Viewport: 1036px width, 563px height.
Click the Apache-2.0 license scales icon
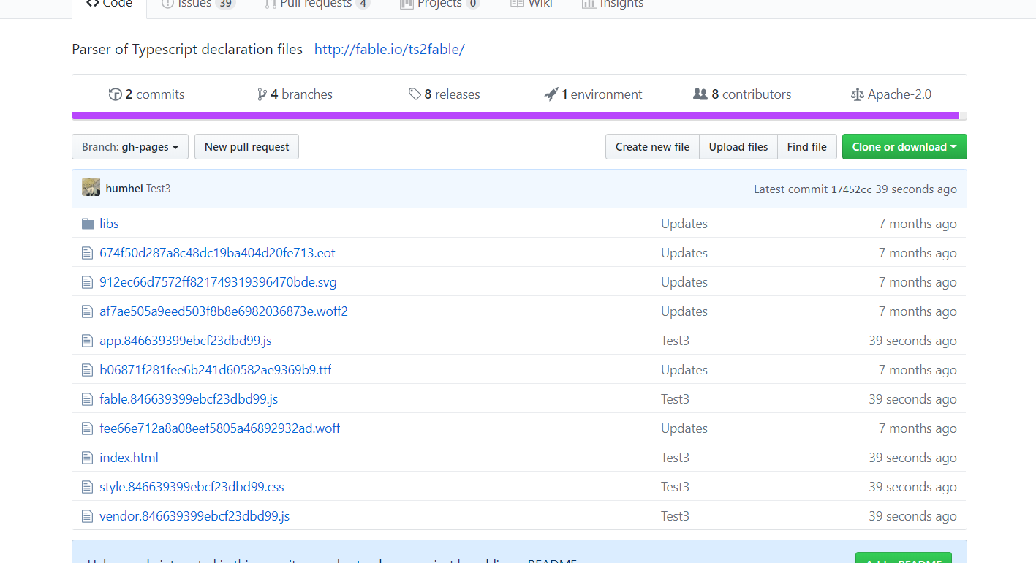[857, 94]
